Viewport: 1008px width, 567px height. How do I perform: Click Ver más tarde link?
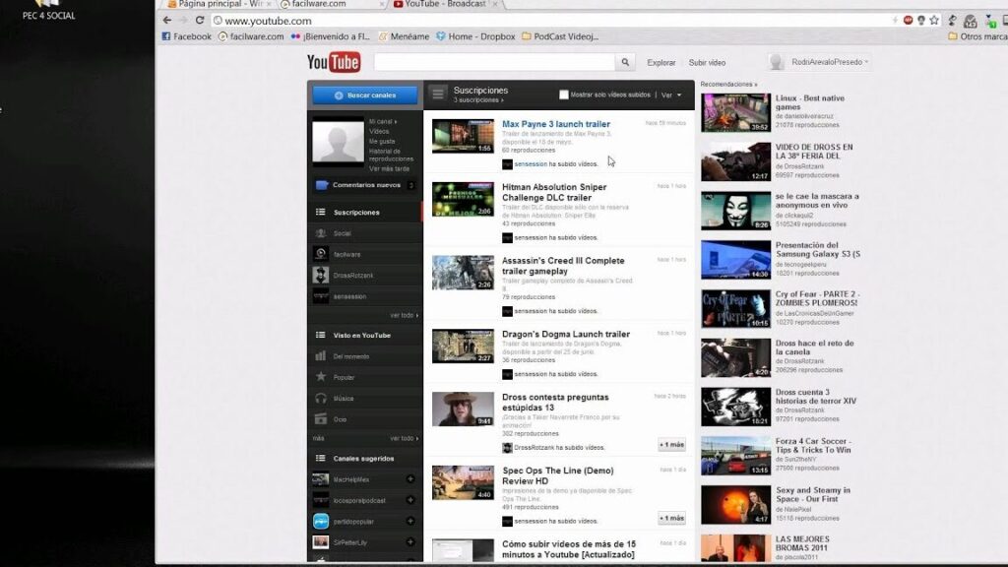coord(389,169)
